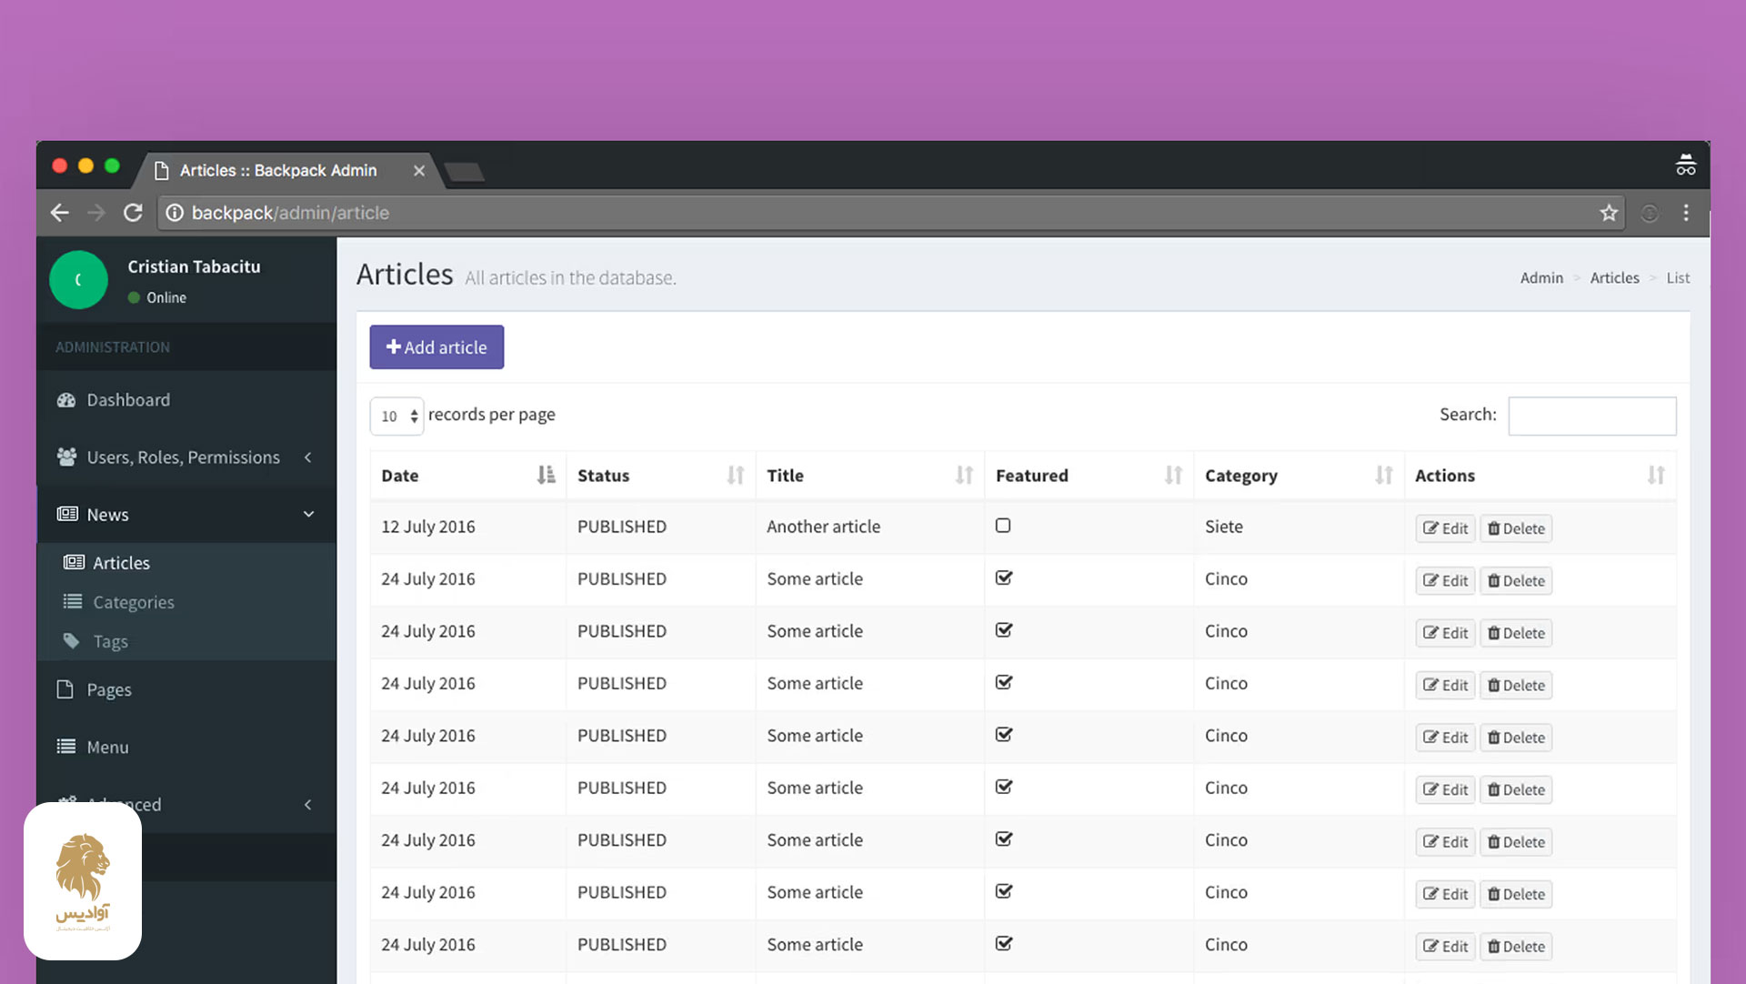This screenshot has height=984, width=1746.
Task: Open a new browser tab
Action: point(465,172)
